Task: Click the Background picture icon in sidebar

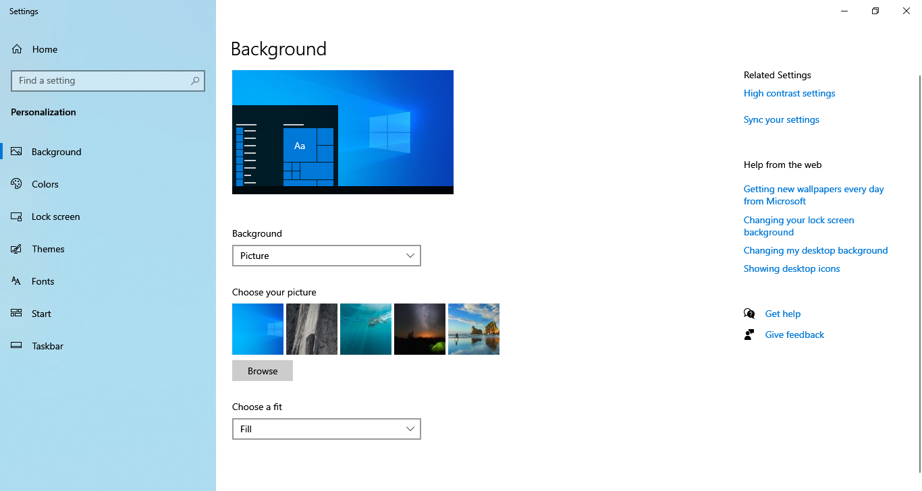Action: [x=17, y=152]
